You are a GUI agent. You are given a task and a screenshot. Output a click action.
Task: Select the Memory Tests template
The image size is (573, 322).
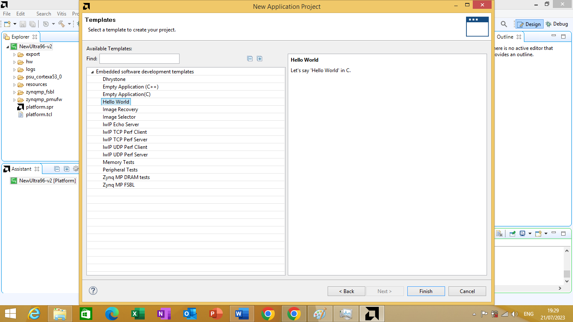[x=118, y=162]
